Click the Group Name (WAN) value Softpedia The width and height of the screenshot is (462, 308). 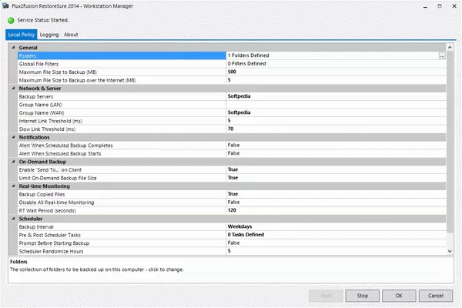pyautogui.click(x=239, y=112)
